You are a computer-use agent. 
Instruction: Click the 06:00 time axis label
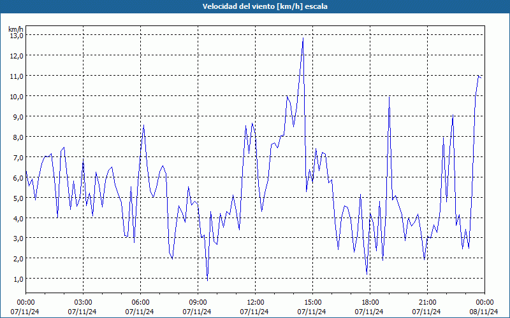click(x=140, y=303)
